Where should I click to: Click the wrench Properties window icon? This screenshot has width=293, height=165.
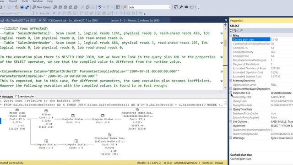(x=181, y=7)
